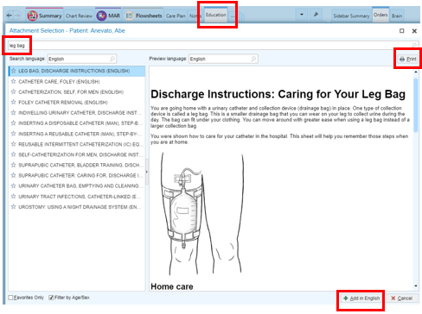
Task: Print the selected document
Action: point(408,59)
